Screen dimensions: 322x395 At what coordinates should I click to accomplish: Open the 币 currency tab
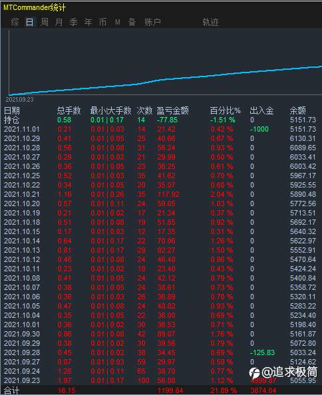pyautogui.click(x=102, y=22)
